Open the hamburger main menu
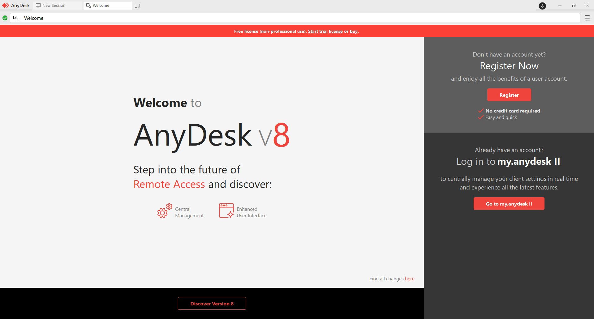The image size is (594, 319). click(587, 18)
